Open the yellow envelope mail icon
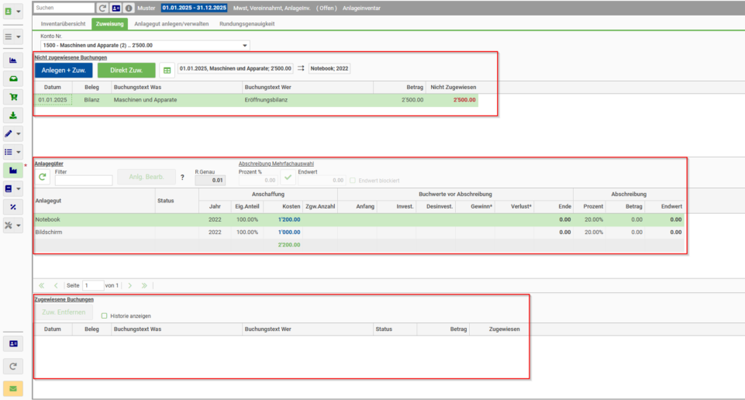Image resolution: width=745 pixels, height=400 pixels. point(13,388)
